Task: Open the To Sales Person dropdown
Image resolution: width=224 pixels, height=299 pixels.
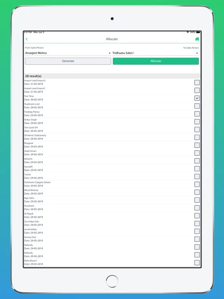Action: click(x=156, y=53)
